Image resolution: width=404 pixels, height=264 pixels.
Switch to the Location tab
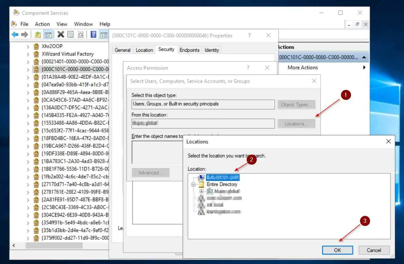point(144,50)
